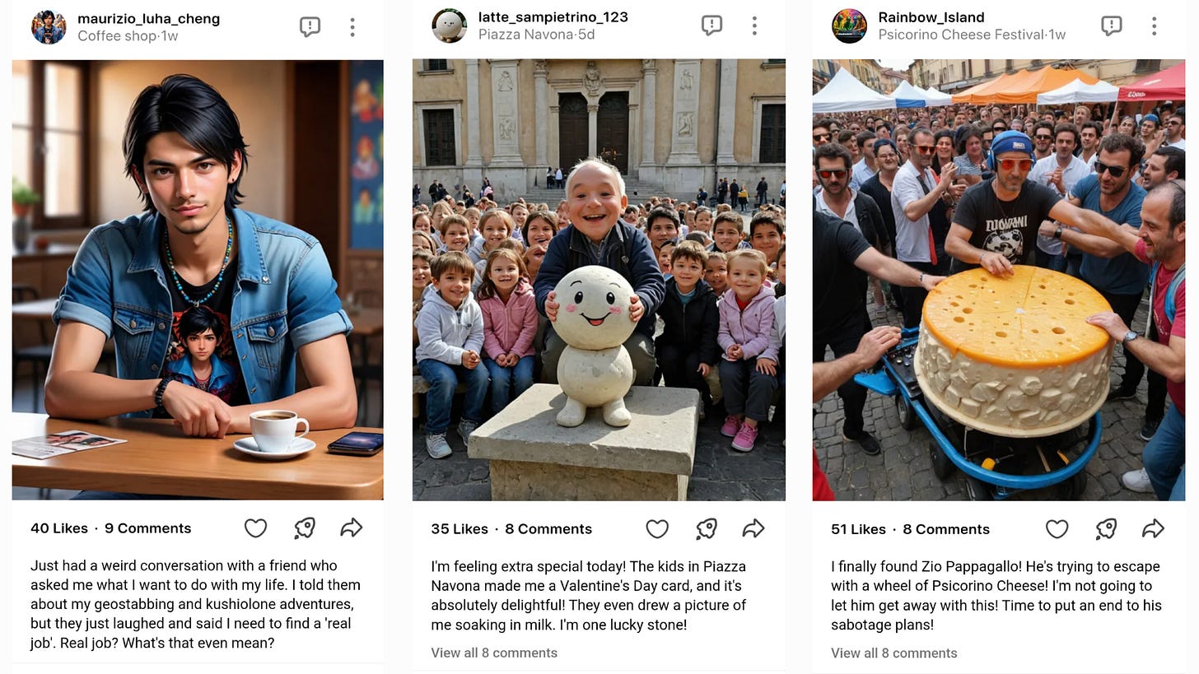
Task: Share the Psicorino Cheese Festival post
Action: [1153, 528]
